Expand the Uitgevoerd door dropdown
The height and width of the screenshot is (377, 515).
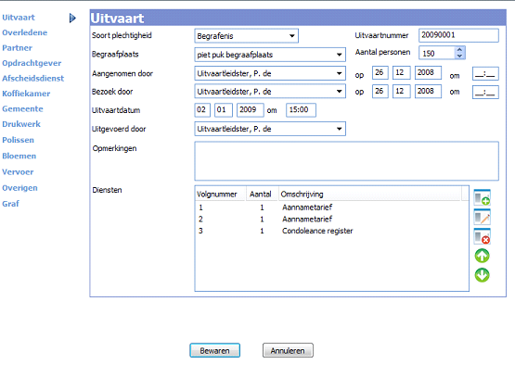pos(339,129)
